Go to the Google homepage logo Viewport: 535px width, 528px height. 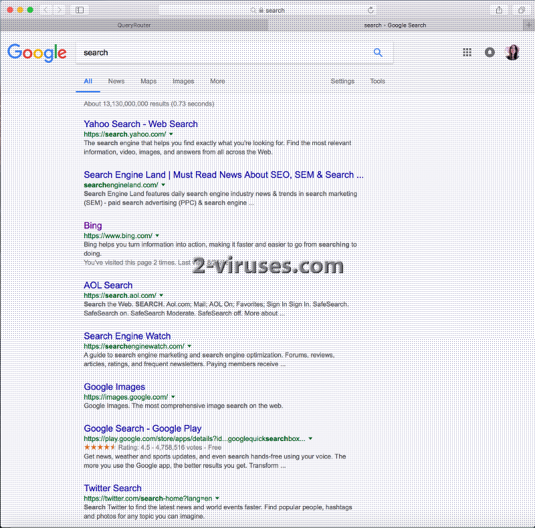point(37,53)
